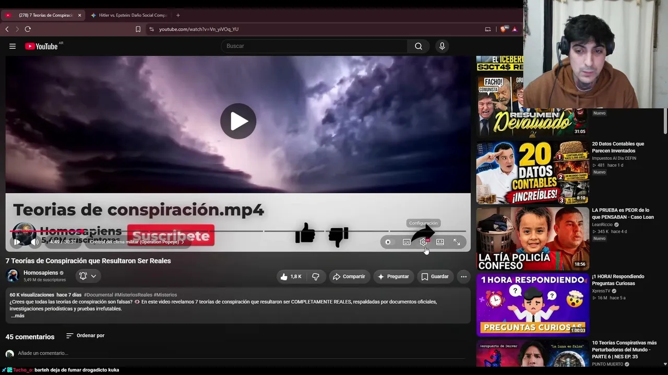The height and width of the screenshot is (375, 668).
Task: Dislike the video below the player
Action: [316, 277]
